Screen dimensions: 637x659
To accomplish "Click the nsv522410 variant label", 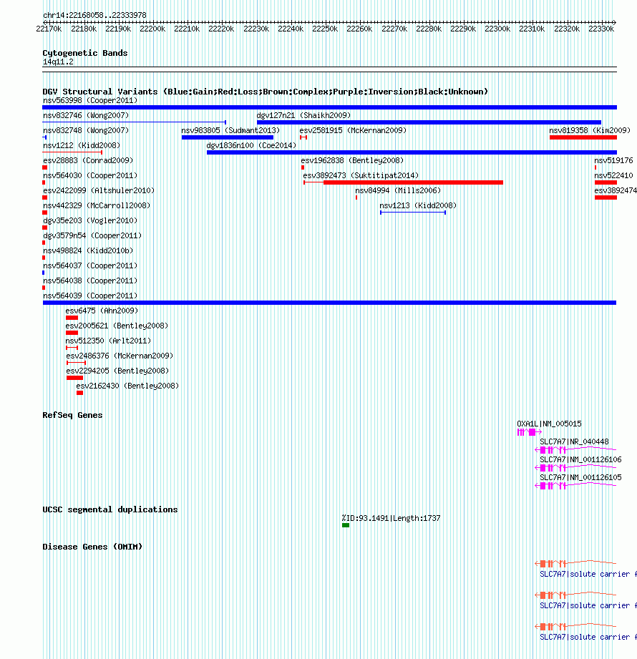I will point(613,176).
